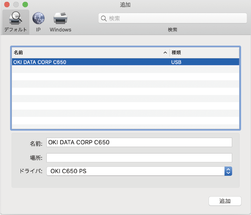
Task: Click the green zoom window button
Action: (25, 5)
